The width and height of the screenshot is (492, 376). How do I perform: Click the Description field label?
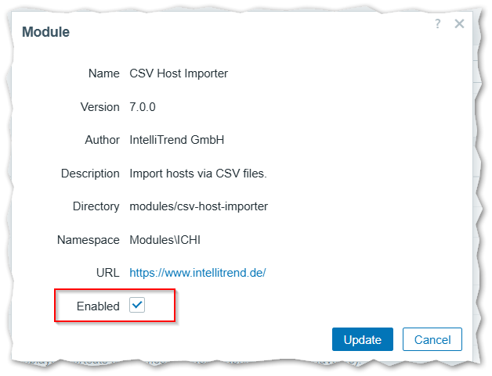pyautogui.click(x=90, y=173)
